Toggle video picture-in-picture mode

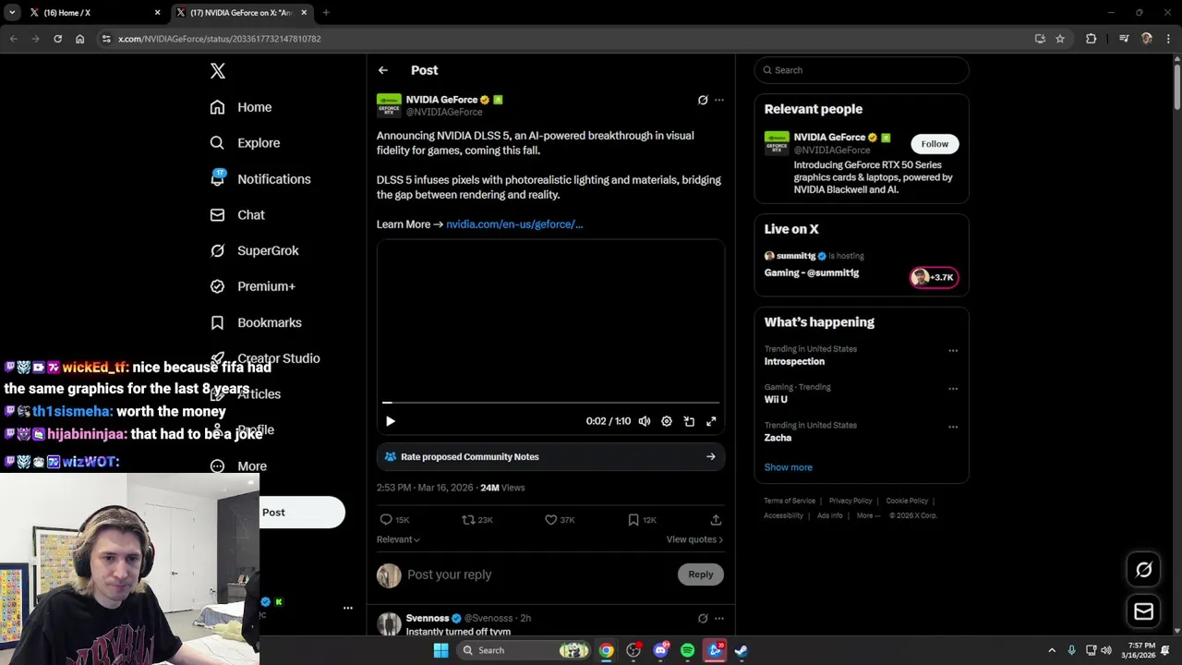(x=689, y=421)
